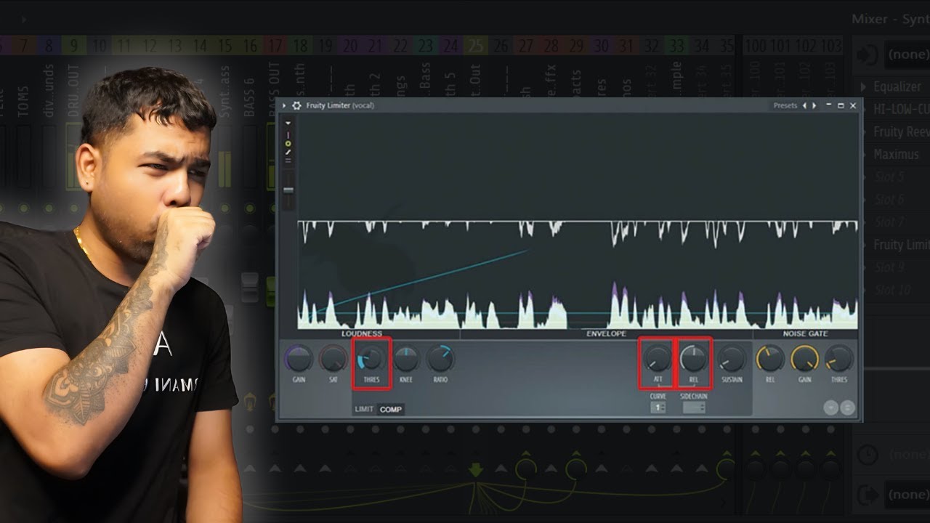The image size is (930, 523).
Task: Open the Fruity Limit slot in mixer rack
Action: [x=901, y=245]
